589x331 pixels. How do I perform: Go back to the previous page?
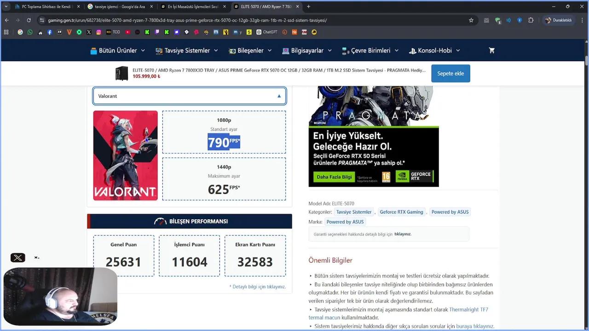tap(6, 20)
